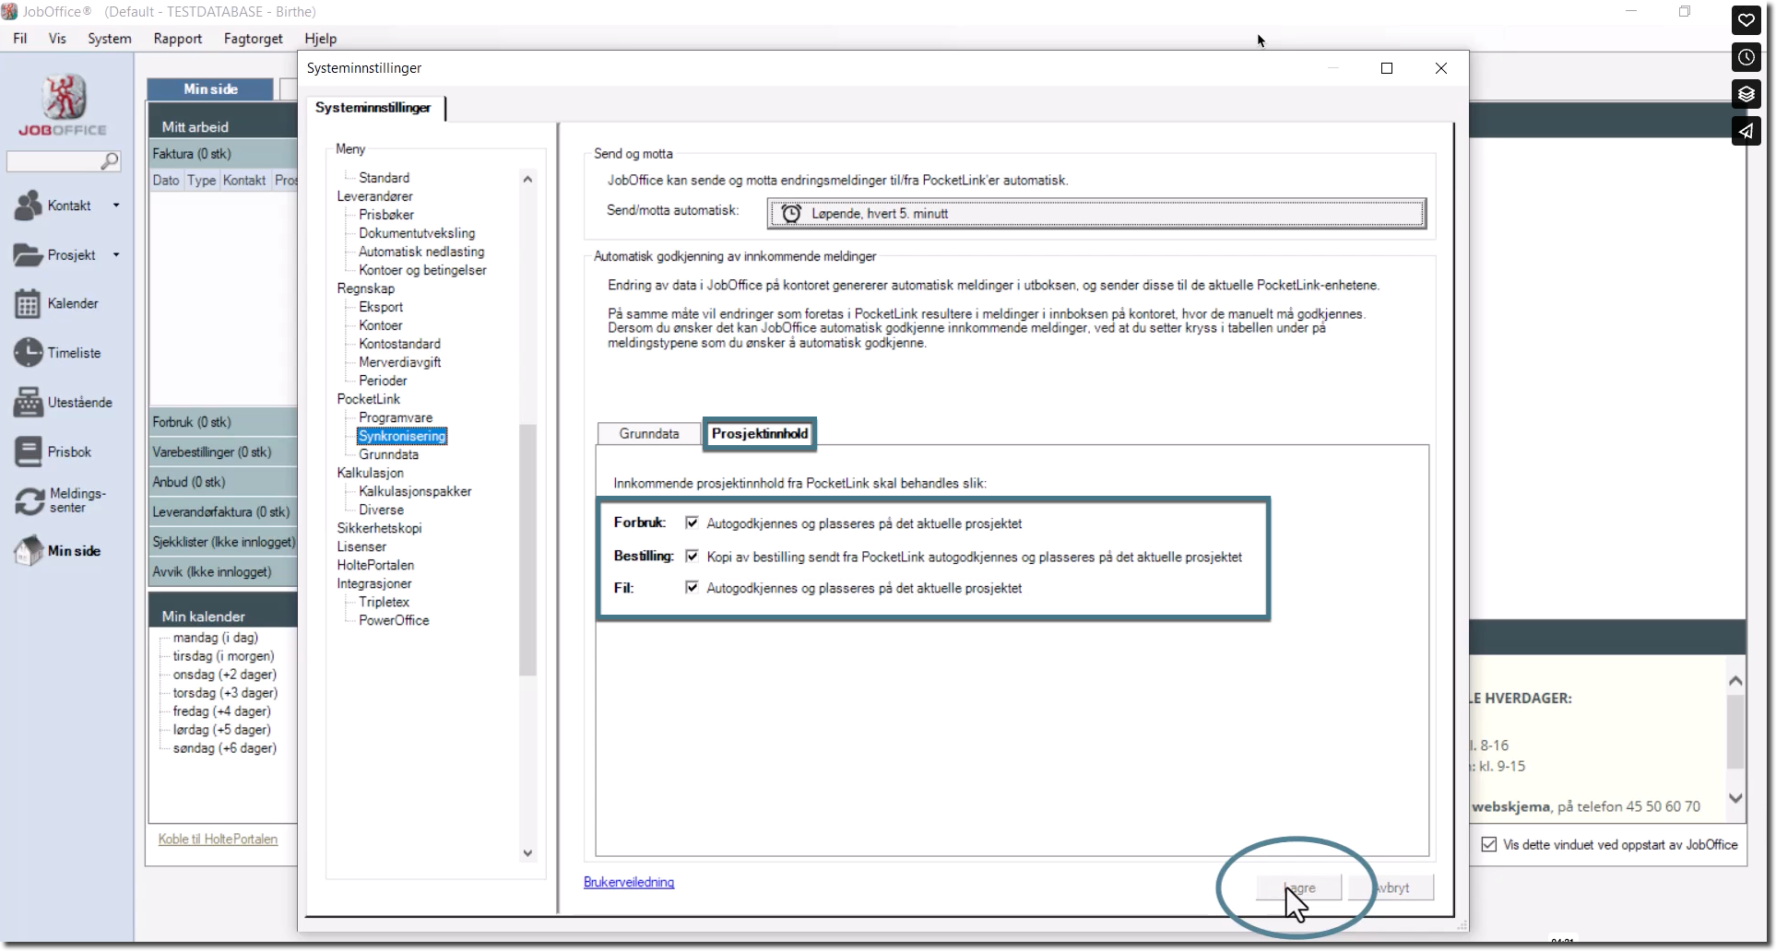Toggle Bestilling autogodkjennes checkbox

point(692,556)
